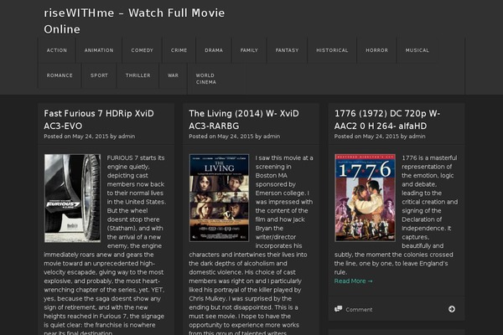Open the War category
Image resolution: width=503 pixels, height=335 pixels.
[173, 75]
